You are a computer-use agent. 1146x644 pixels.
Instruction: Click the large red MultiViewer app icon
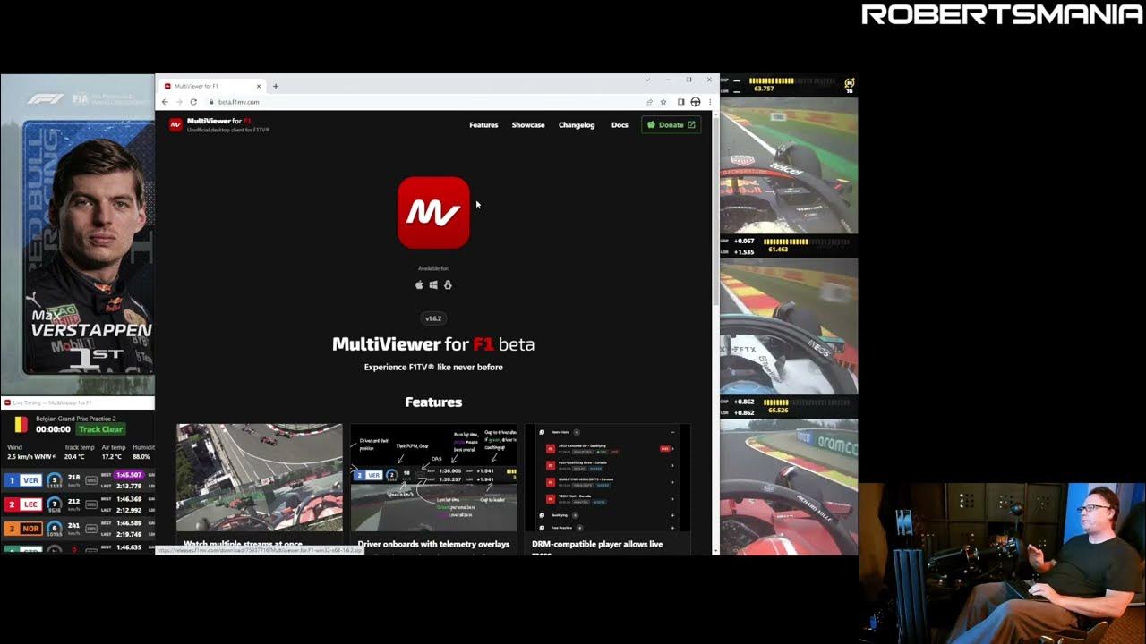tap(433, 213)
